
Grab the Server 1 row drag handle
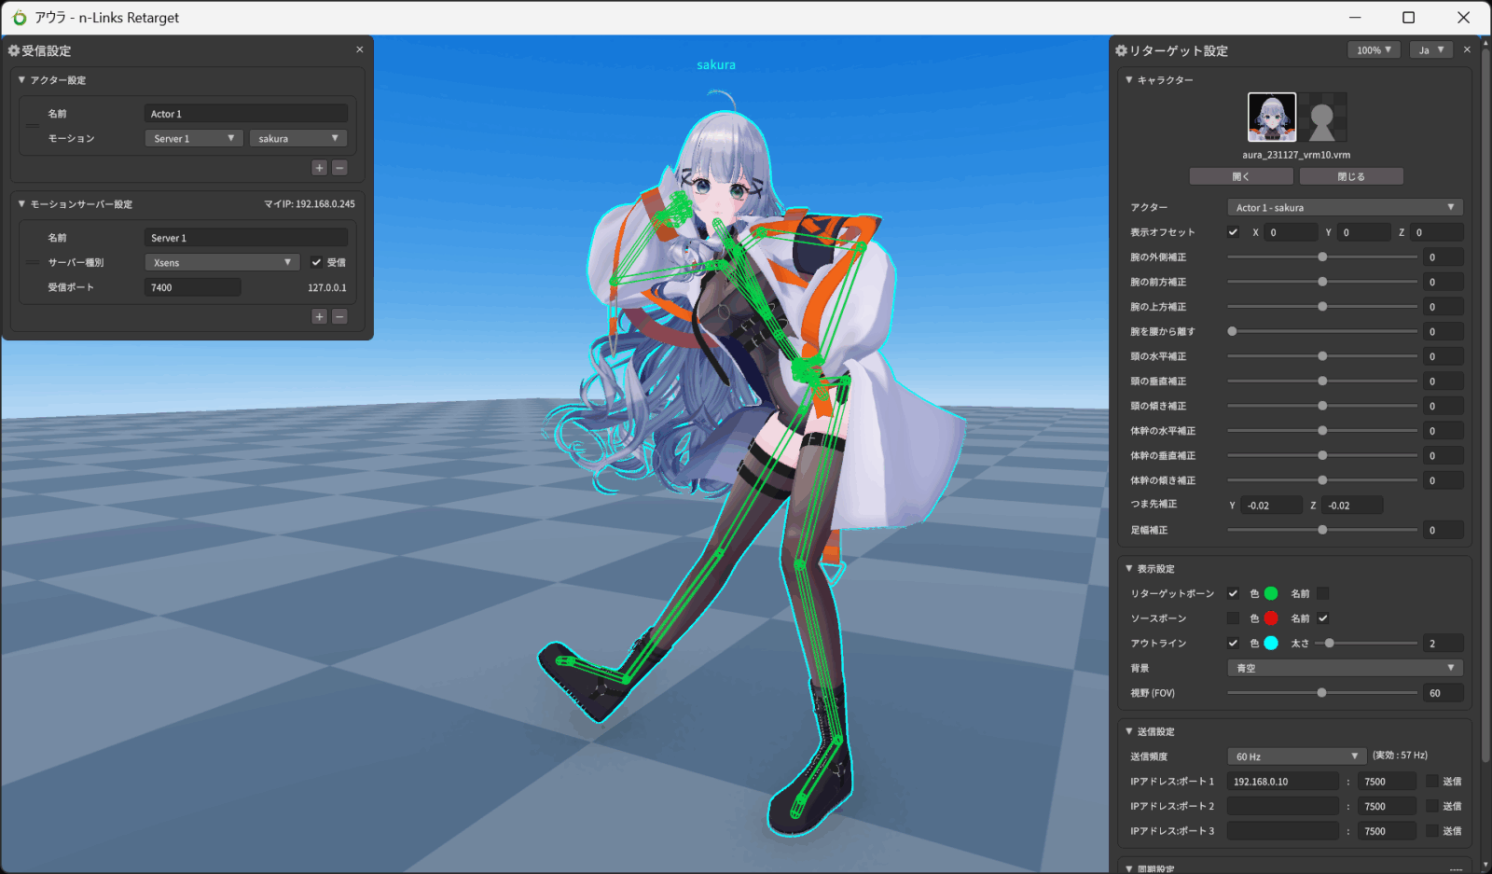(33, 263)
